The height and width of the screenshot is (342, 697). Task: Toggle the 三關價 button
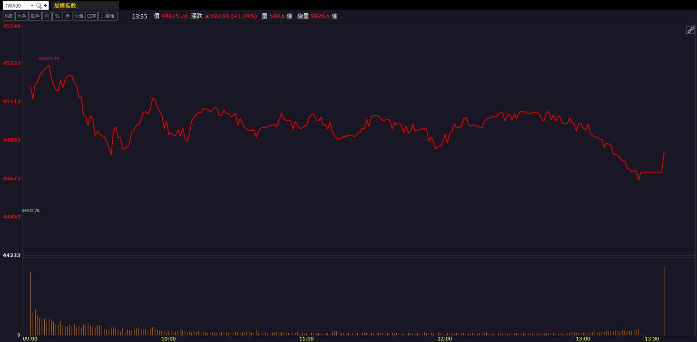click(108, 16)
